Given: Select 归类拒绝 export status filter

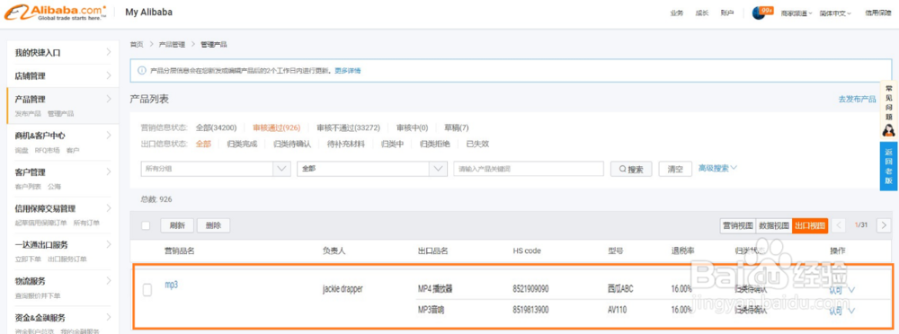Looking at the screenshot, I should point(434,144).
